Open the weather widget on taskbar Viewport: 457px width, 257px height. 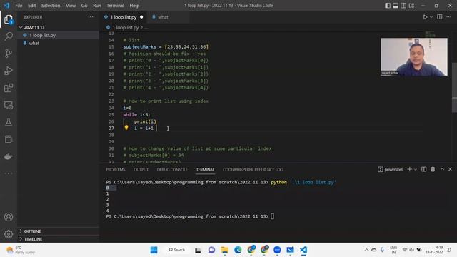click(x=21, y=250)
